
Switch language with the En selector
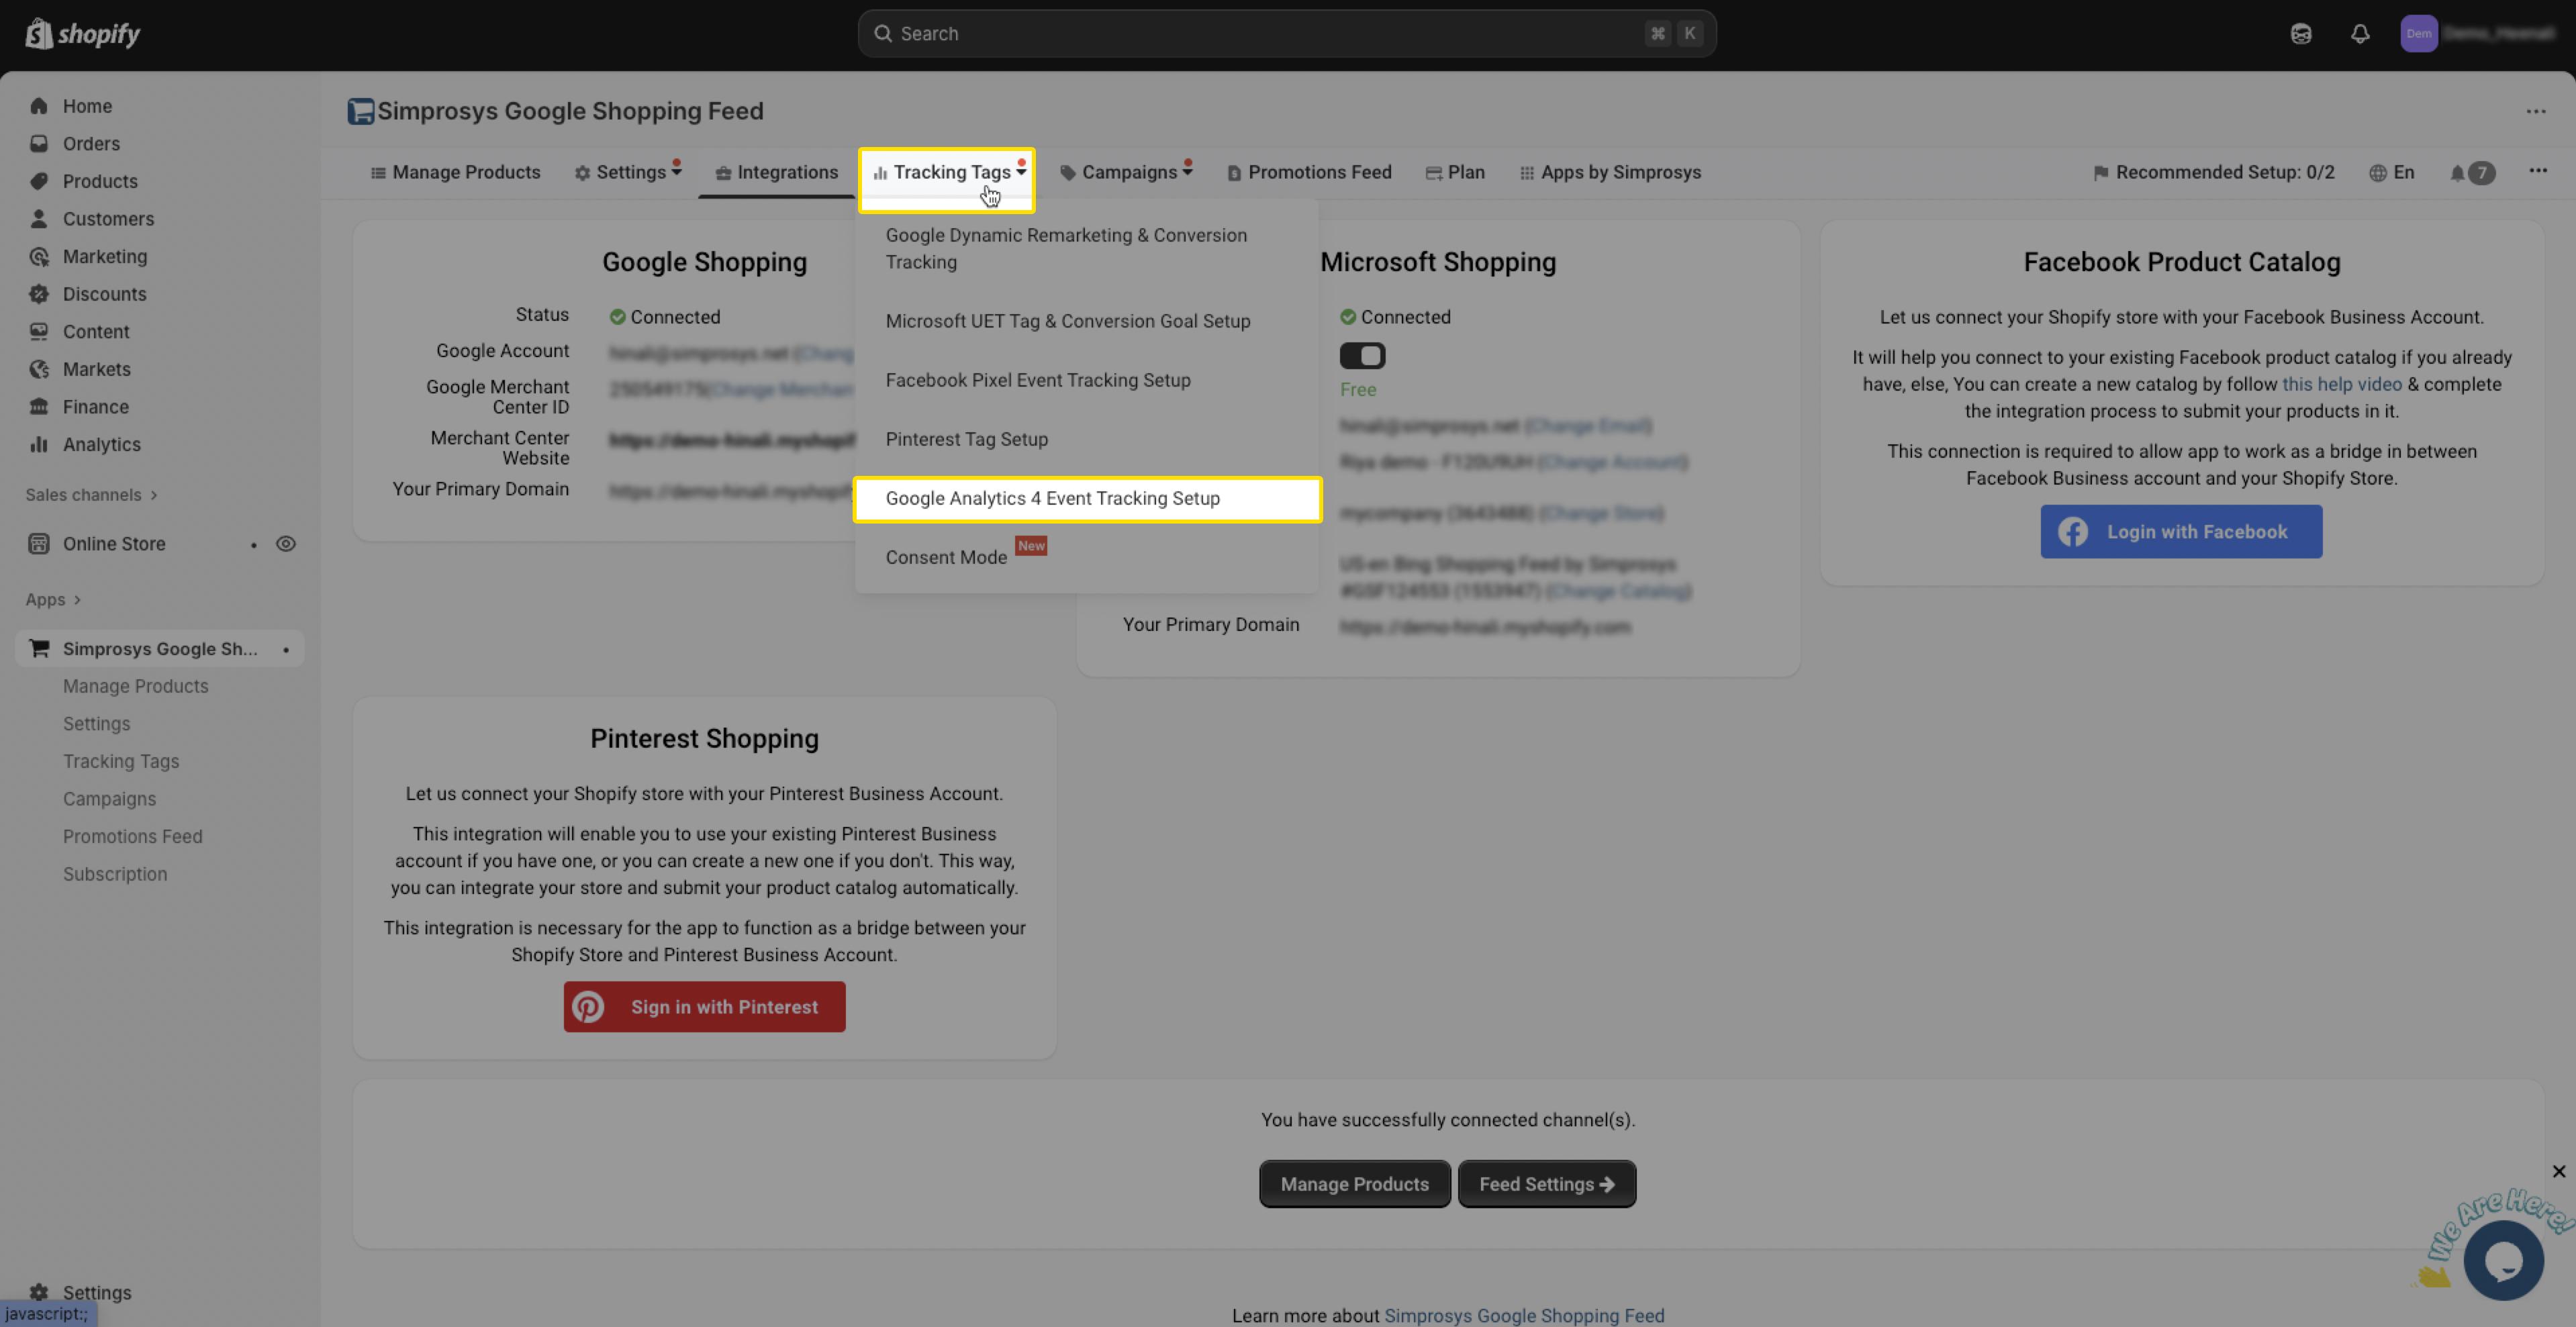(x=2392, y=173)
